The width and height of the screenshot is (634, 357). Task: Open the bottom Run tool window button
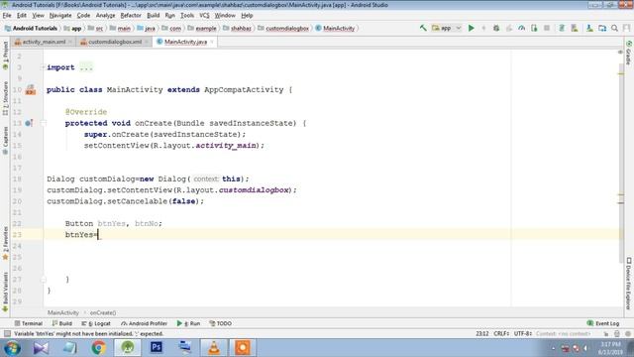(x=188, y=323)
